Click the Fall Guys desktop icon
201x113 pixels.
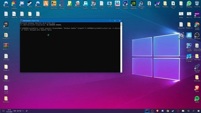coord(117,5)
